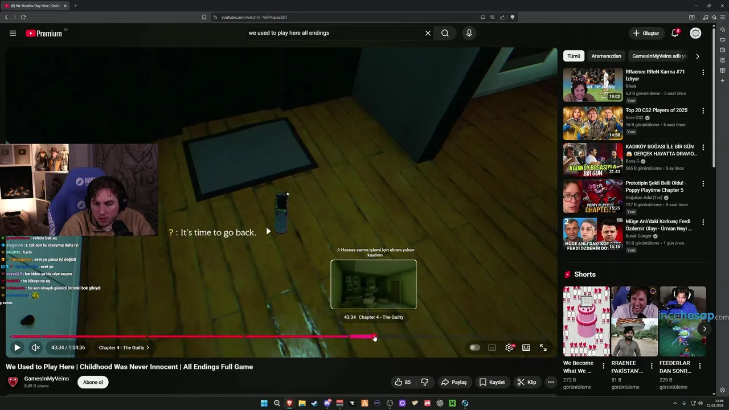
Task: Switch to theater mode in the player
Action: (526, 347)
